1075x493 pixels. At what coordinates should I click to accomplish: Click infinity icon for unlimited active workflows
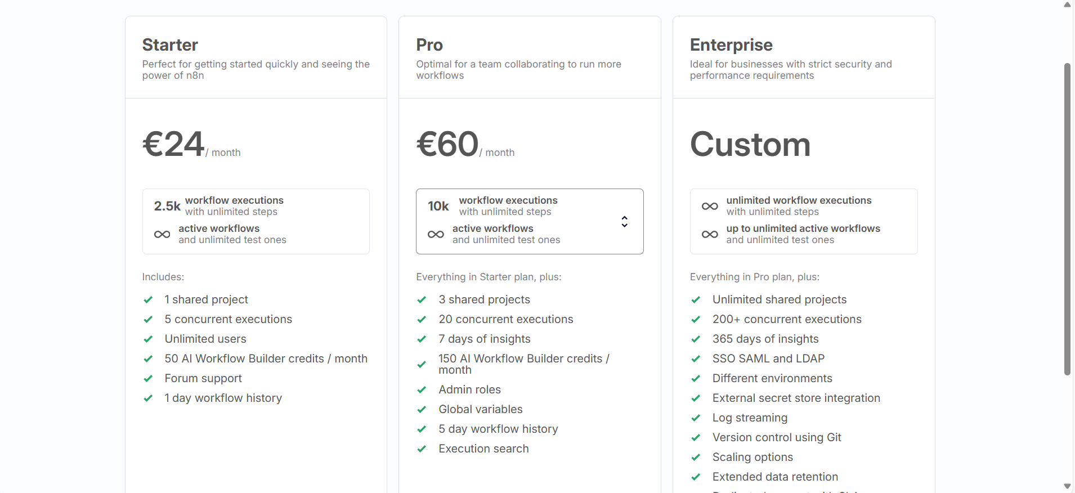(710, 234)
